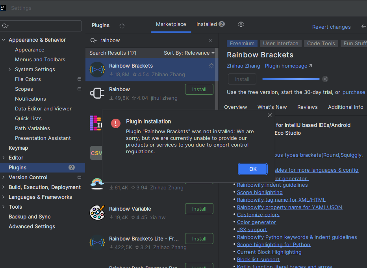
Task: Click the Scopes project-level icon
Action: coord(79,89)
